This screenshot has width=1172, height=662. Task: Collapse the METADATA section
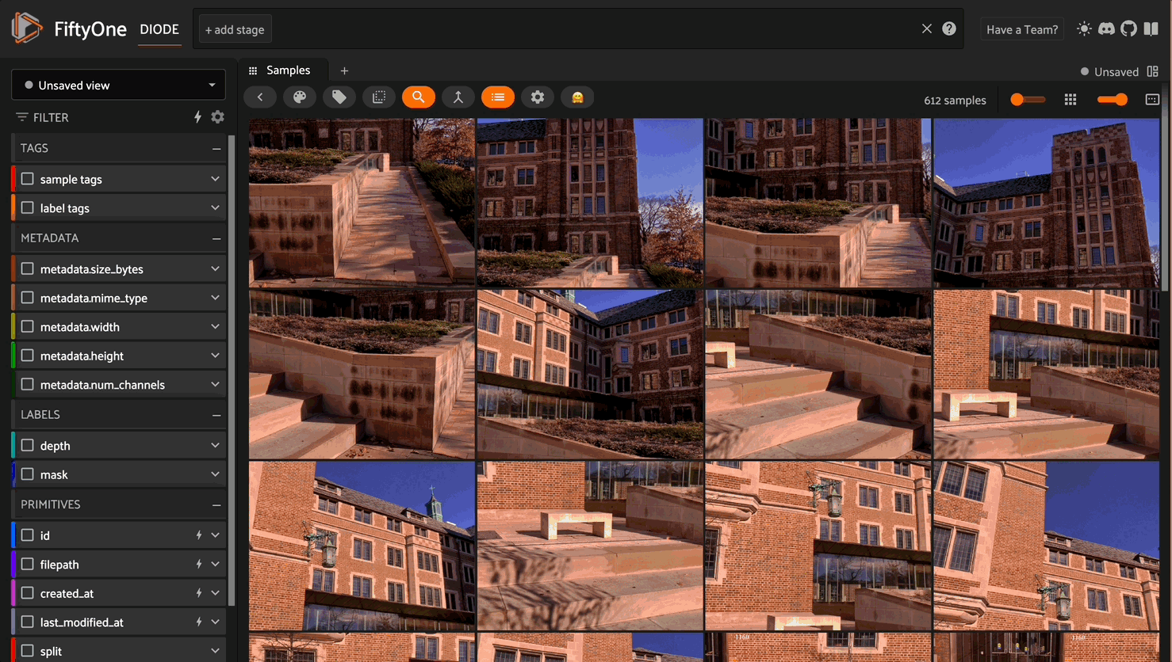point(216,238)
